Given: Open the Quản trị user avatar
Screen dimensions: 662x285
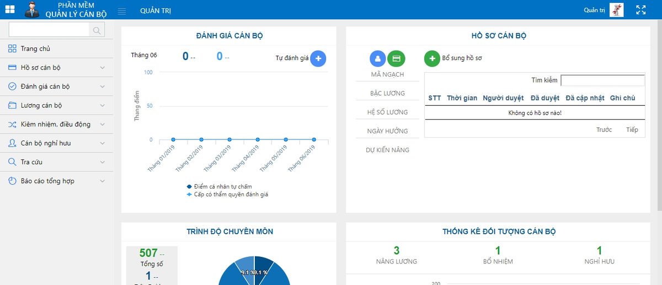Looking at the screenshot, I should point(617,10).
